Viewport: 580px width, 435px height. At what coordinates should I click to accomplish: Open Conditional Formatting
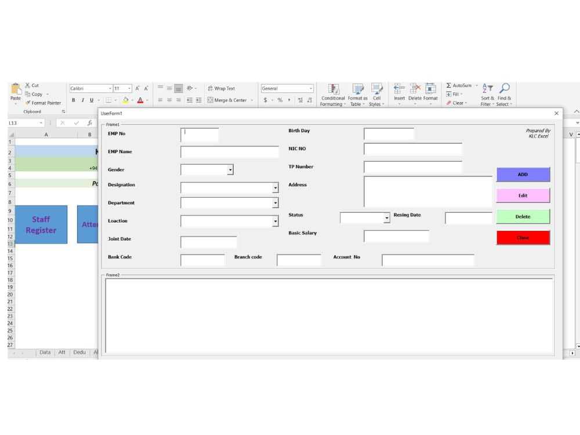333,95
